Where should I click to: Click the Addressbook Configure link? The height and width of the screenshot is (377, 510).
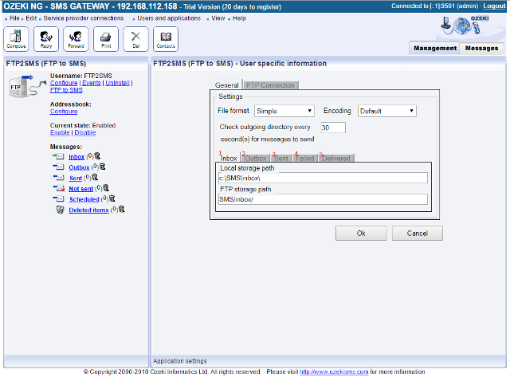64,112
